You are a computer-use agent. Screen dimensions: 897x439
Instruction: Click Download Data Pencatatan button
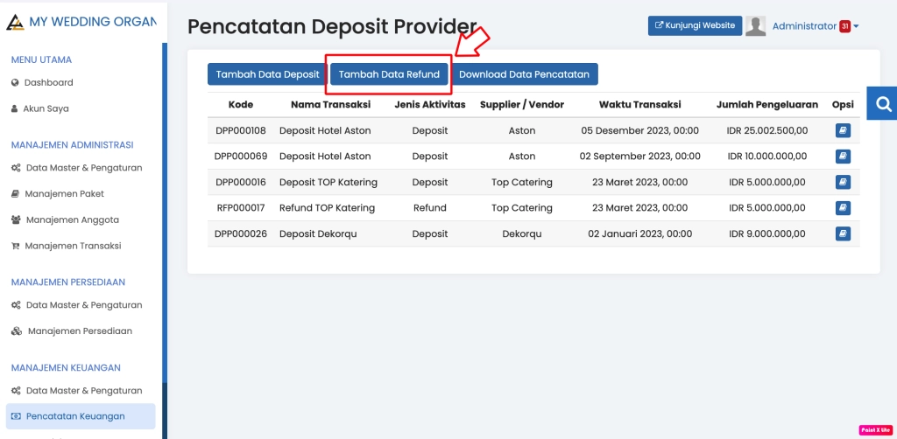click(x=524, y=74)
